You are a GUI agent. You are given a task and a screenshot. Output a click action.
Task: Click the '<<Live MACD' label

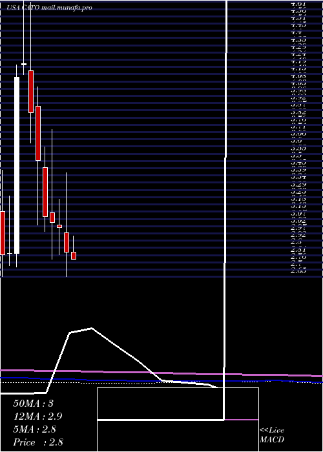[x=272, y=435]
